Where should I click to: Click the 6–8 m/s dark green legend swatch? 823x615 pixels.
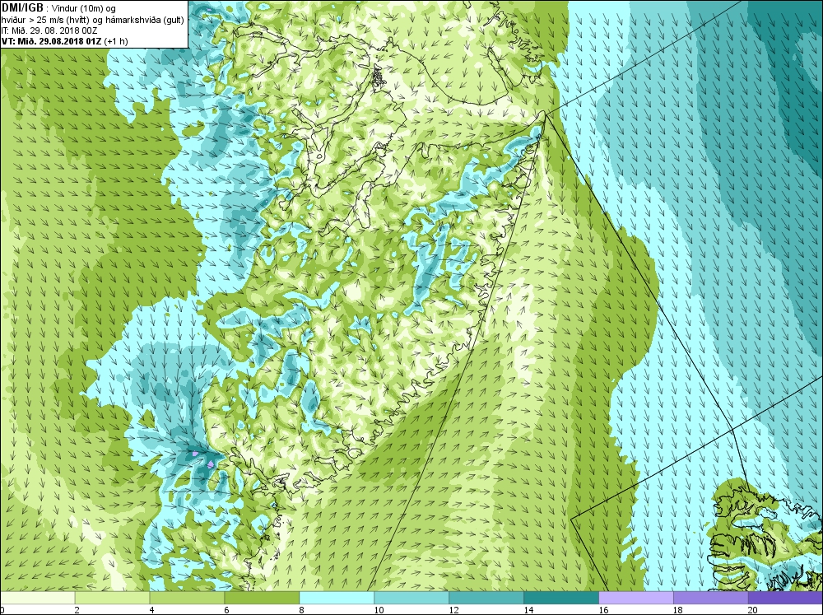click(x=262, y=599)
